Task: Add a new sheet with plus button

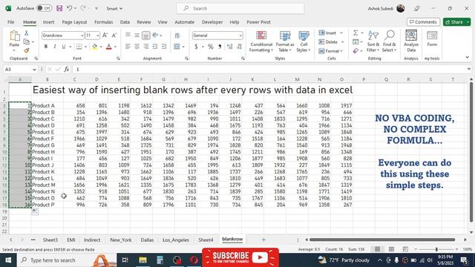Action: coord(263,240)
